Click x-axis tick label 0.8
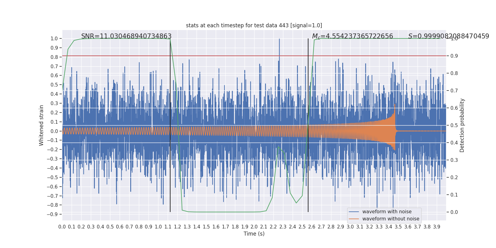 (139, 227)
